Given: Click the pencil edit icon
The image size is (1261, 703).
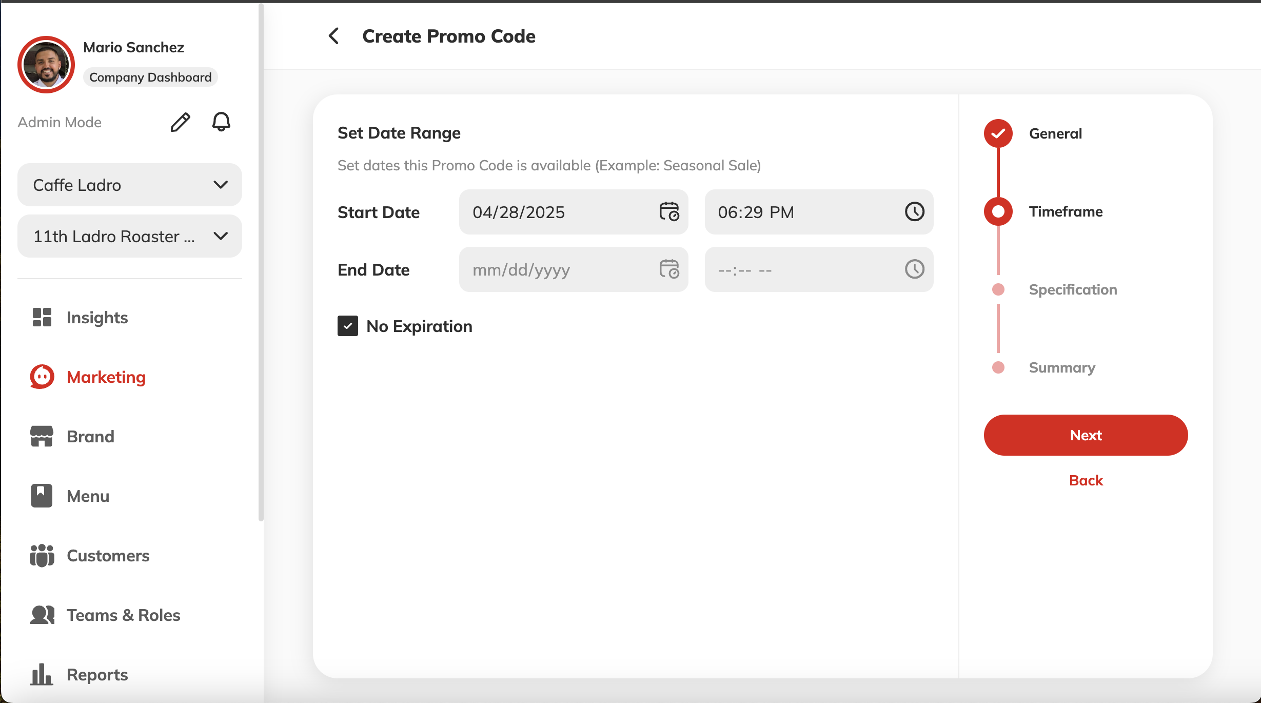Looking at the screenshot, I should coord(180,122).
